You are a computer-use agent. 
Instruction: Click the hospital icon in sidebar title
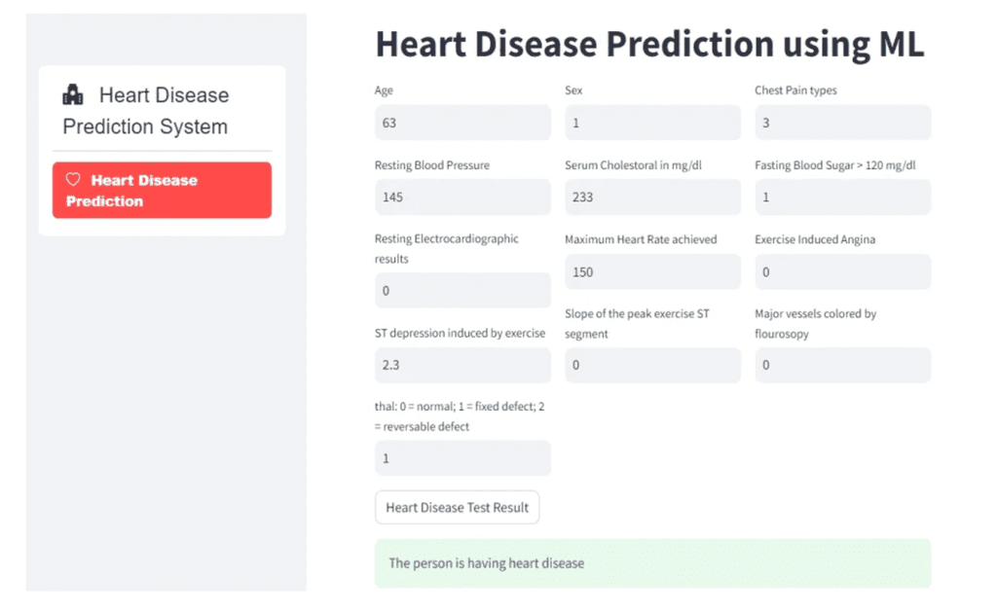tap(73, 94)
